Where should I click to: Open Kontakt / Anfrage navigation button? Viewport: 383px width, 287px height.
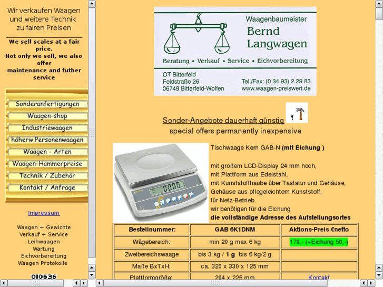click(x=47, y=188)
